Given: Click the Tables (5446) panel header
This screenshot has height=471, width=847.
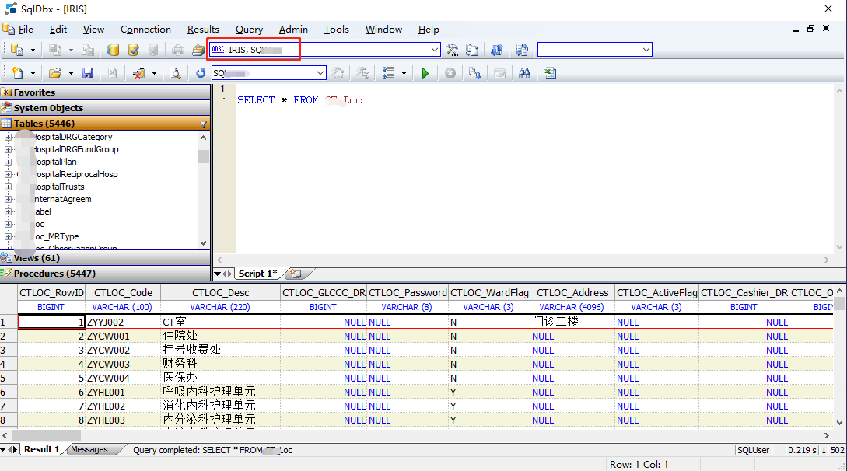Looking at the screenshot, I should coord(105,124).
